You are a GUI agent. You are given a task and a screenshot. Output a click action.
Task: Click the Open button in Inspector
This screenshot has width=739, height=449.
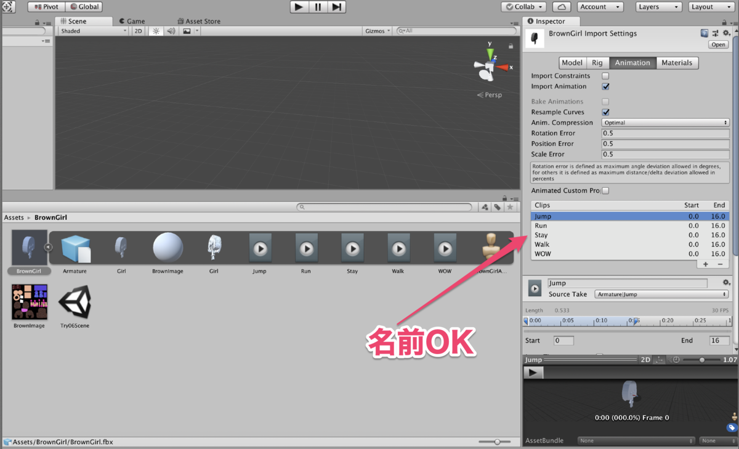(x=718, y=44)
